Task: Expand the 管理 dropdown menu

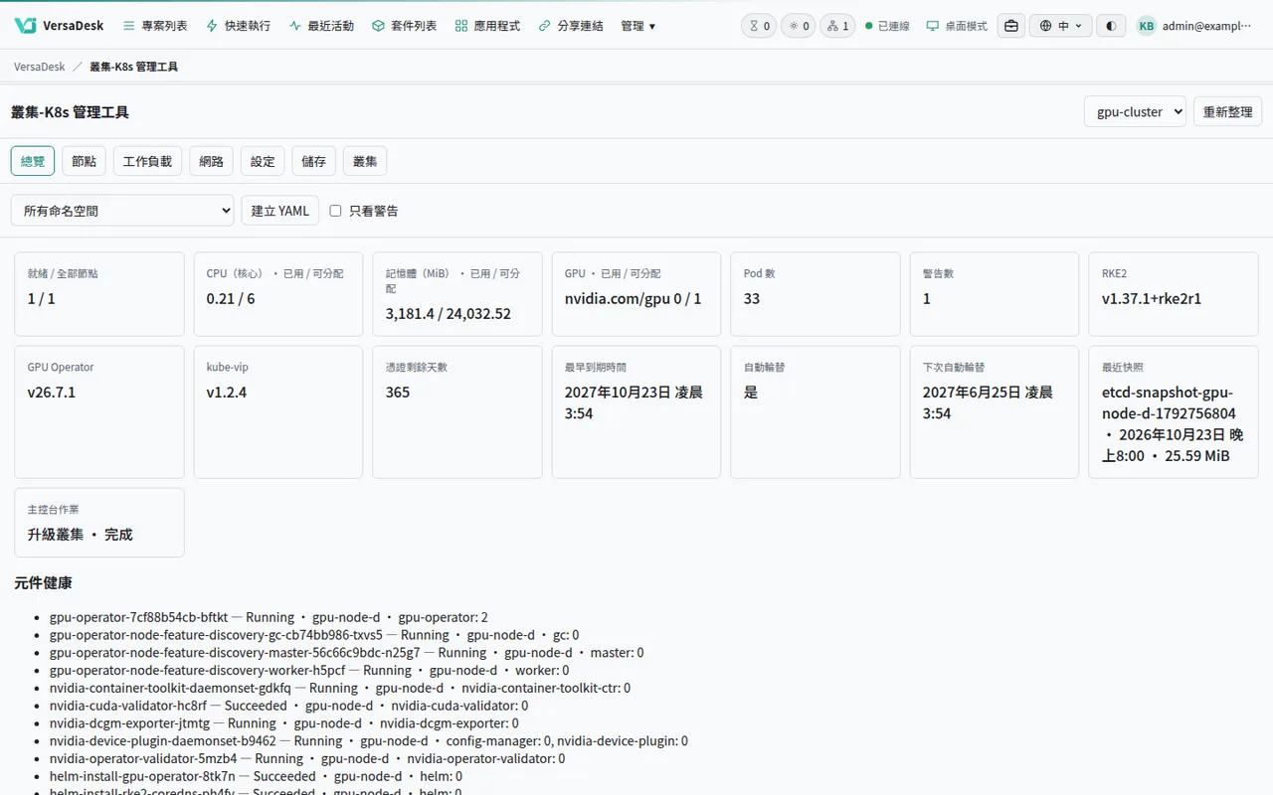Action: (637, 26)
